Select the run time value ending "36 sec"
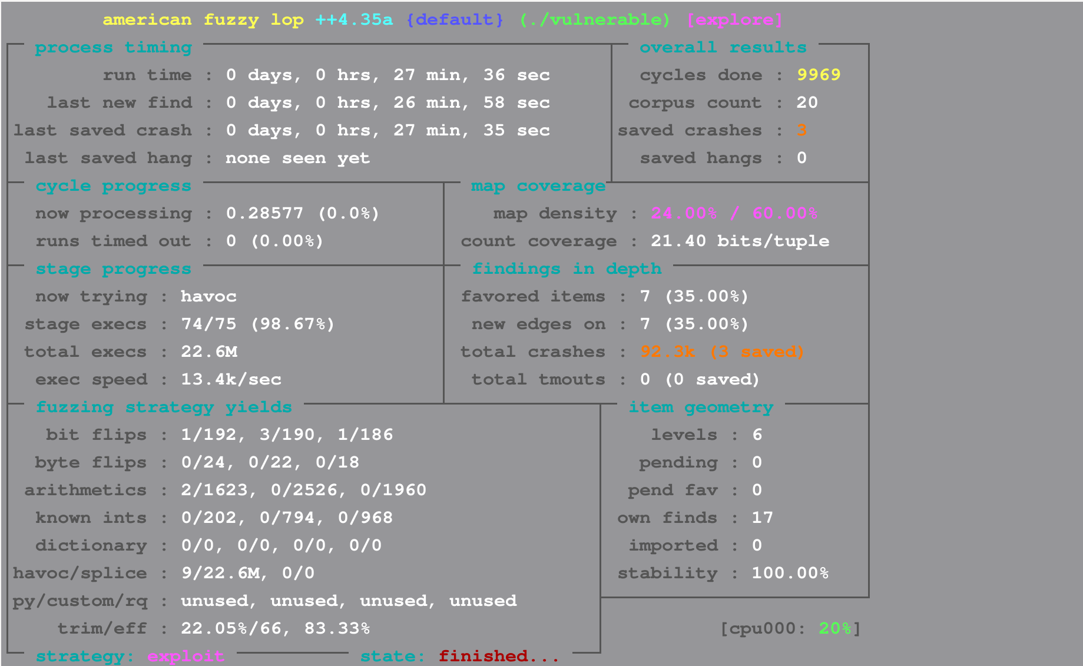Viewport: 1083px width, 666px height. (x=388, y=75)
